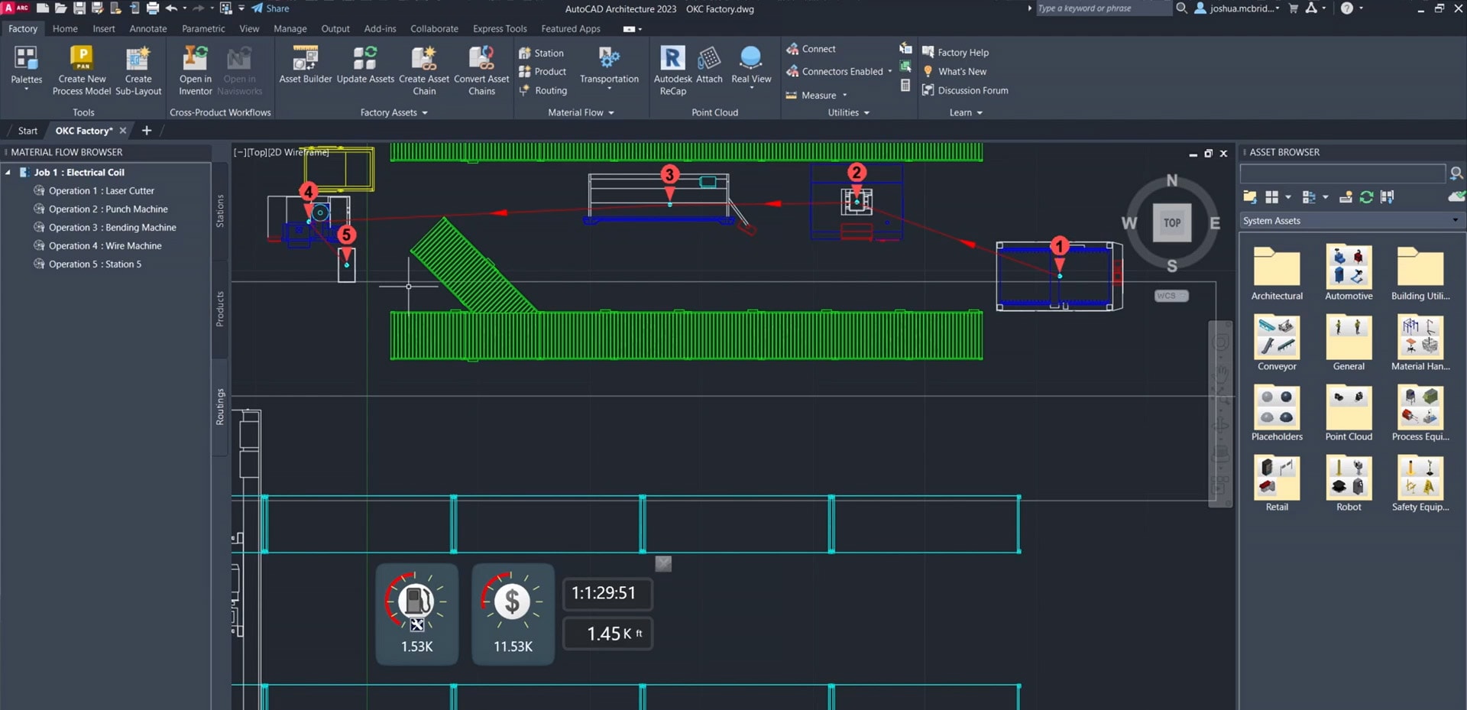Click Create New Process Model

[x=82, y=69]
